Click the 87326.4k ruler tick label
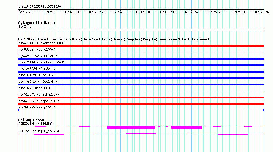 click(x=144, y=13)
